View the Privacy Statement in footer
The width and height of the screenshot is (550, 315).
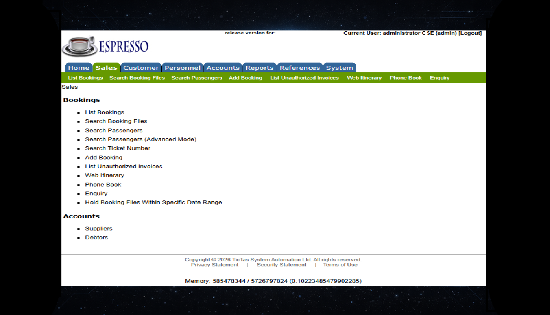point(214,265)
